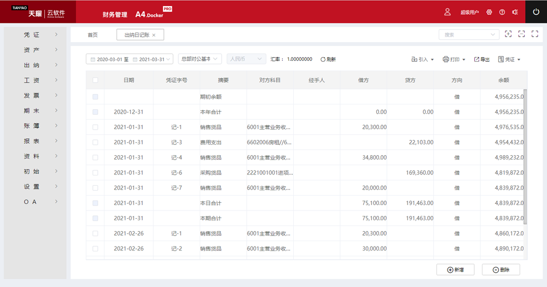Open the settings gear in header
Screen dimensions: 547x287
pos(489,12)
